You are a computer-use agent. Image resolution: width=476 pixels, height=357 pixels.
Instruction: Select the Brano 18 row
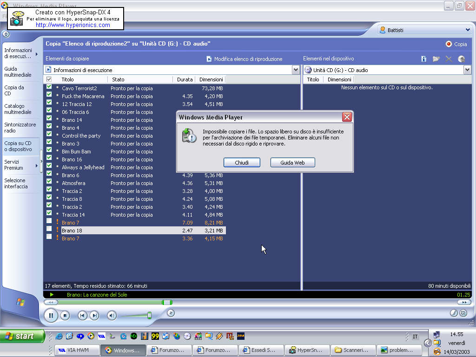tap(143, 231)
